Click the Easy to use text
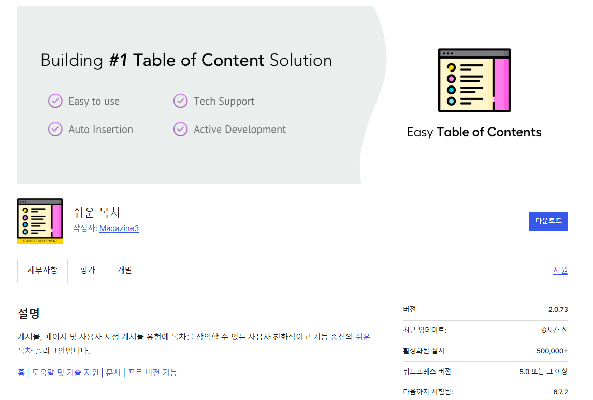Screen dimensions: 593x400 [x=94, y=101]
